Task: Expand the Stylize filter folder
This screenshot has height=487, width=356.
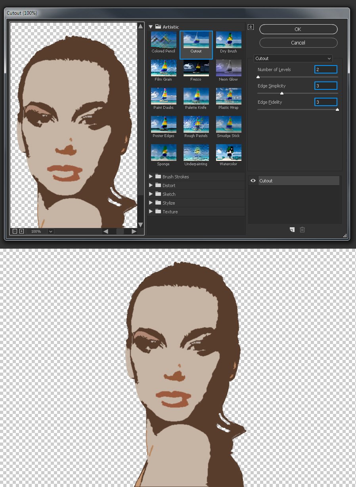Action: pos(151,203)
